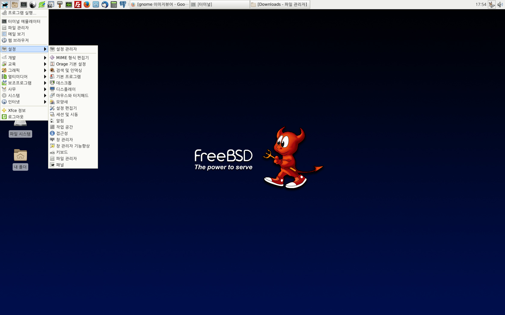Image resolution: width=505 pixels, height=315 pixels.
Task: Open 설정 관리자 in settings submenu
Action: [x=73, y=49]
